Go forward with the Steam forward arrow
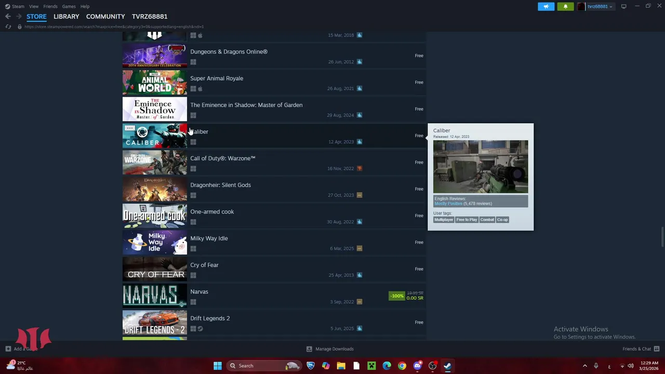The width and height of the screenshot is (665, 374). tap(19, 17)
